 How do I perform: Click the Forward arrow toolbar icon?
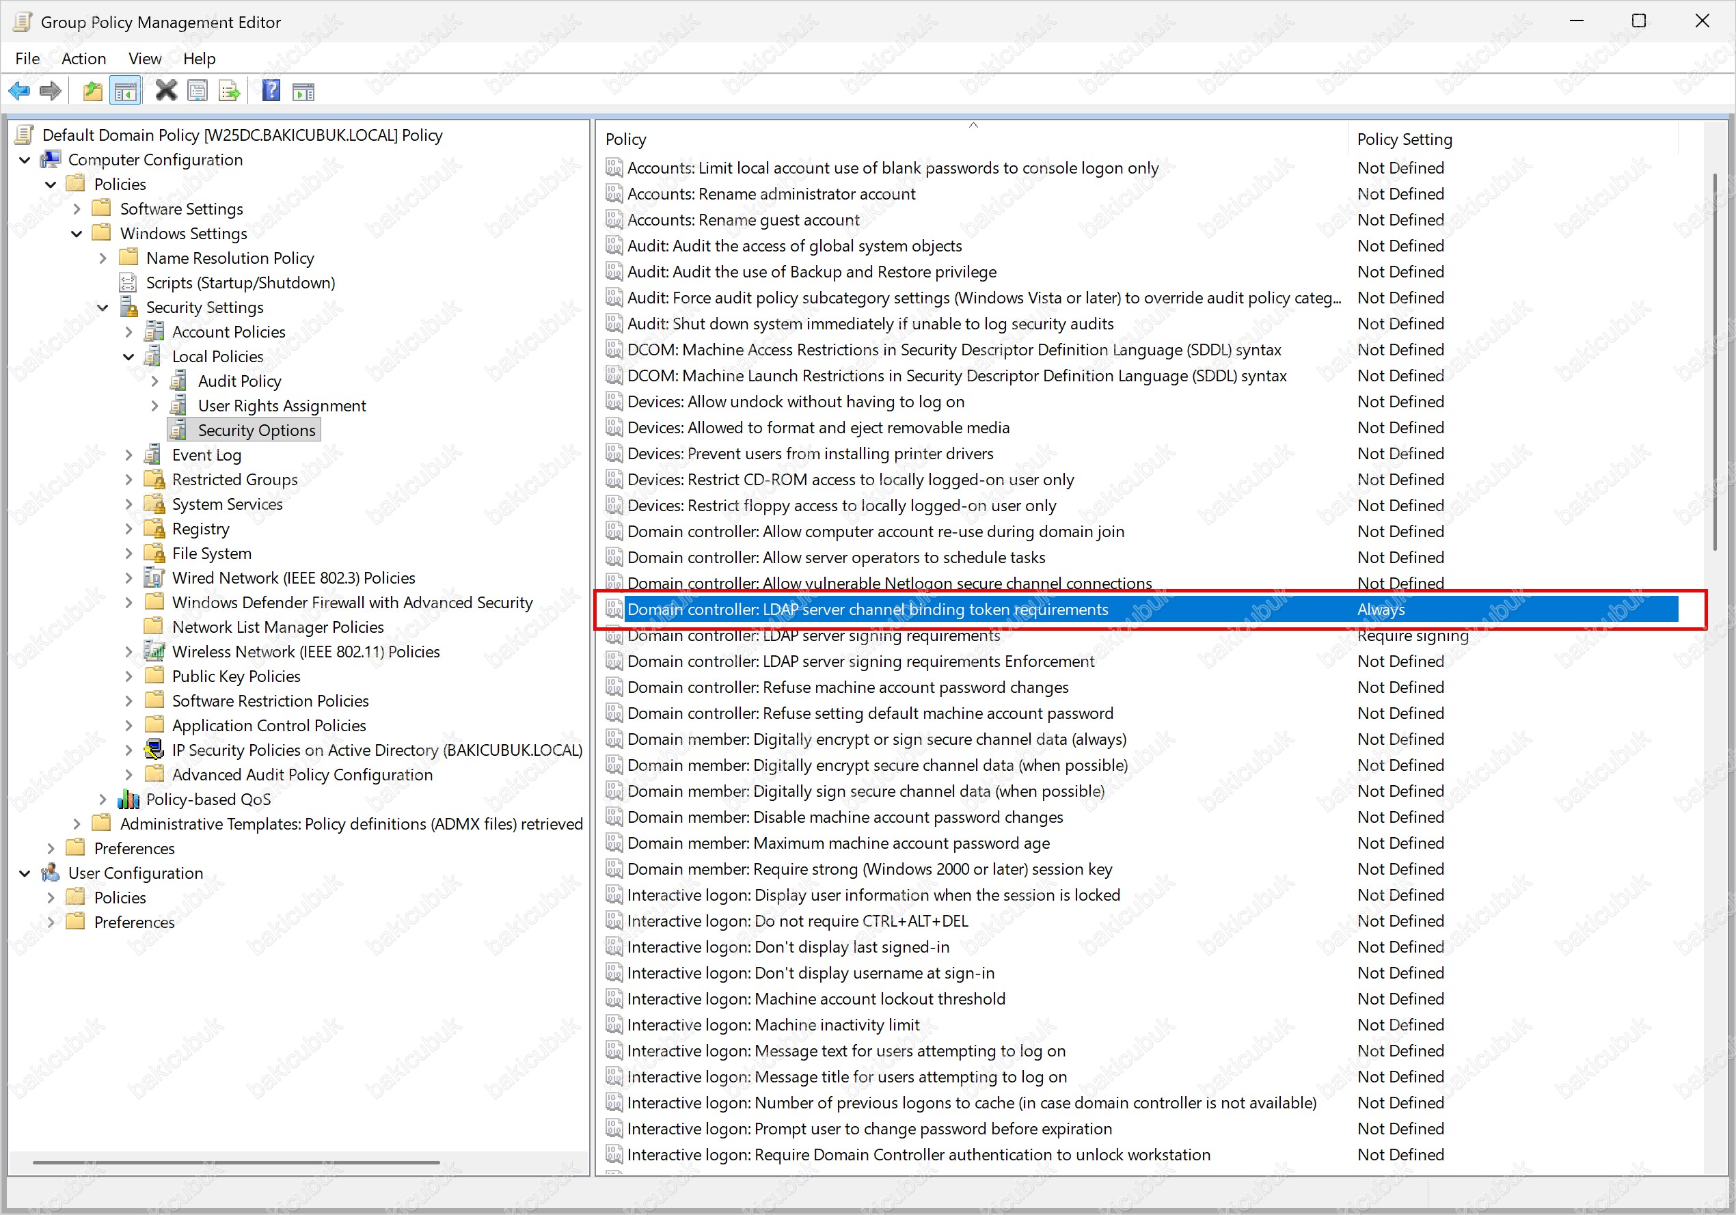tap(50, 92)
